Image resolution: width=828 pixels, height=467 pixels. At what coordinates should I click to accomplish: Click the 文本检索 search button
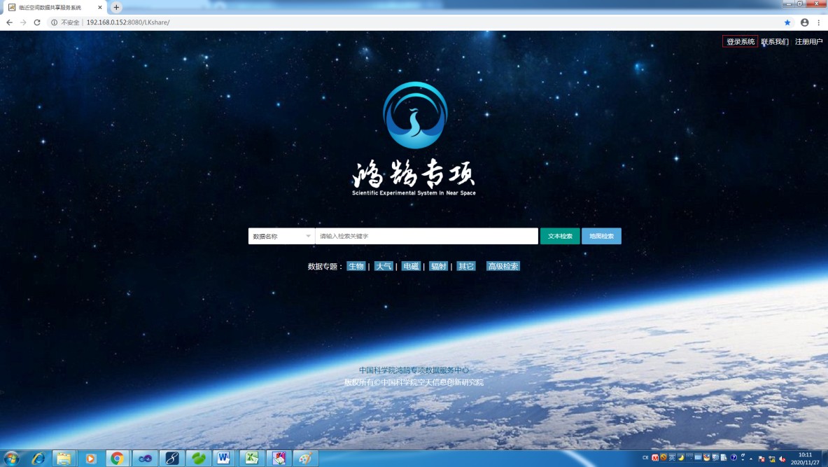559,236
